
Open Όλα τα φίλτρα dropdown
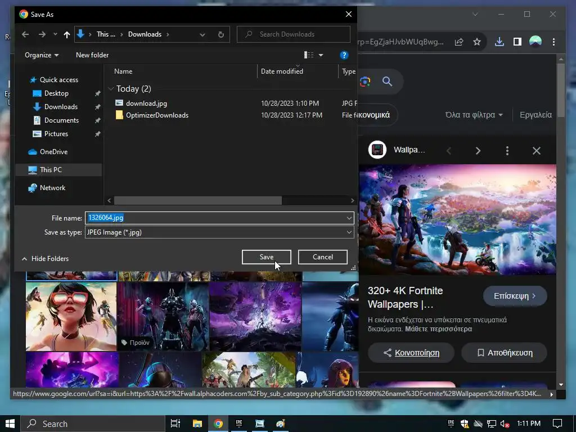(474, 115)
